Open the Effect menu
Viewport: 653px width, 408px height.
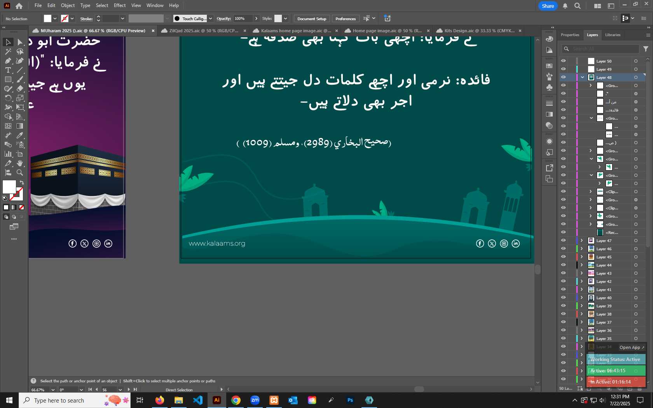(120, 5)
